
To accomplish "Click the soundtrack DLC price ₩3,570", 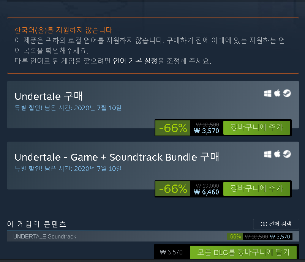I will point(280,237).
